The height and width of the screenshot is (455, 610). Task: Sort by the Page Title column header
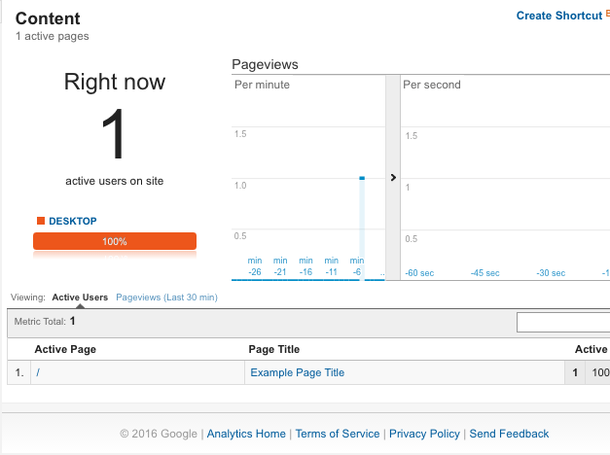tap(274, 349)
